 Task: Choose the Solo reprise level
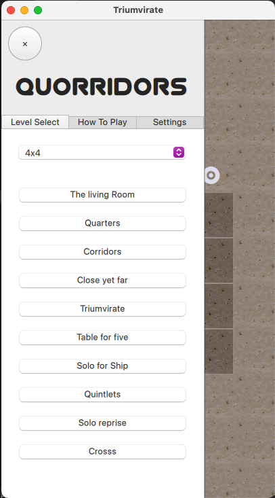(x=102, y=423)
